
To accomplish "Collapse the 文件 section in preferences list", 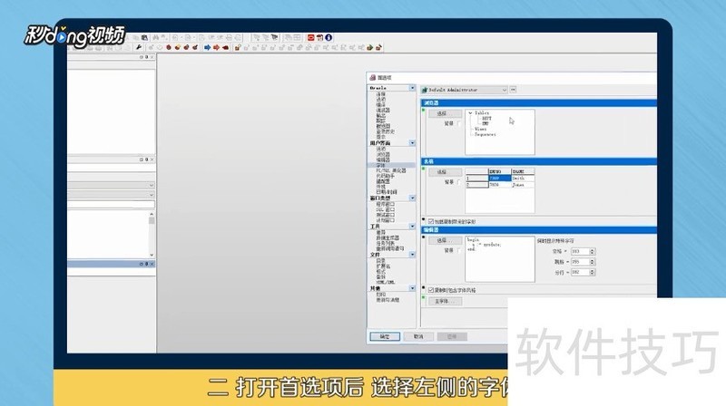I will [x=412, y=255].
